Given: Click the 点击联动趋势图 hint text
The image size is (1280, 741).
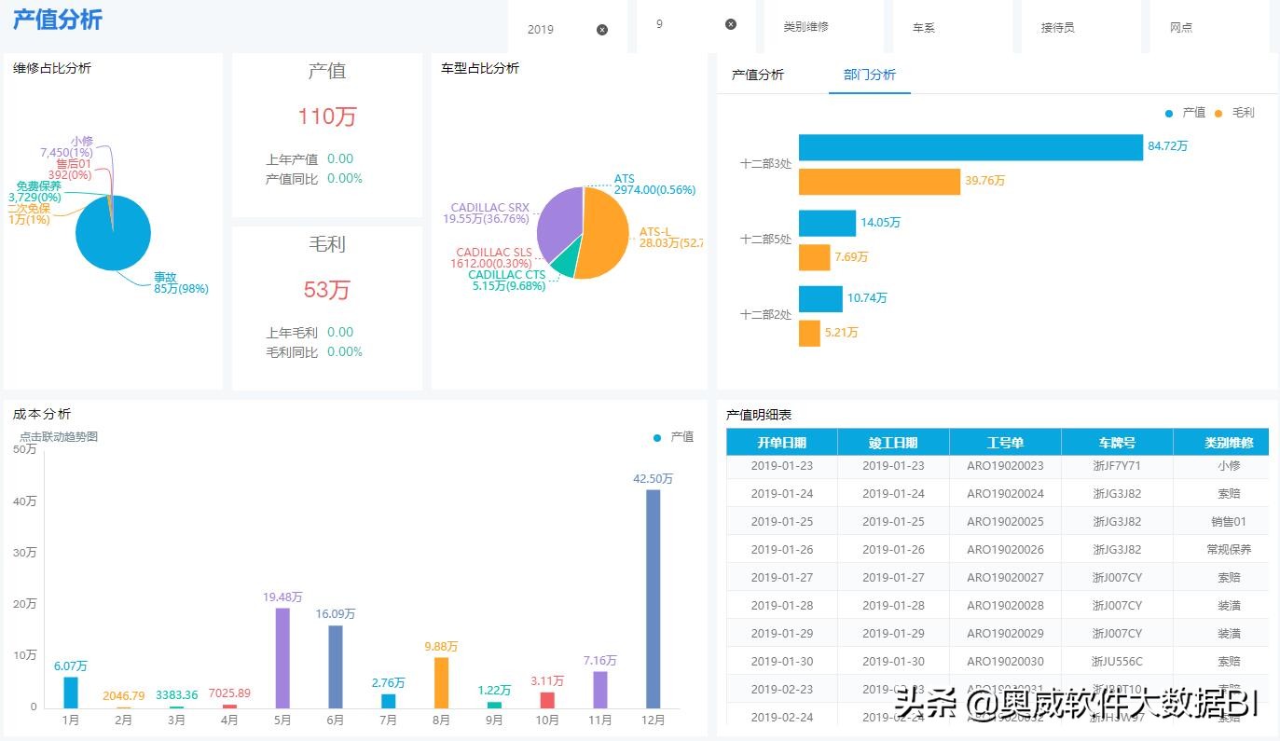Looking at the screenshot, I should pyautogui.click(x=59, y=437).
